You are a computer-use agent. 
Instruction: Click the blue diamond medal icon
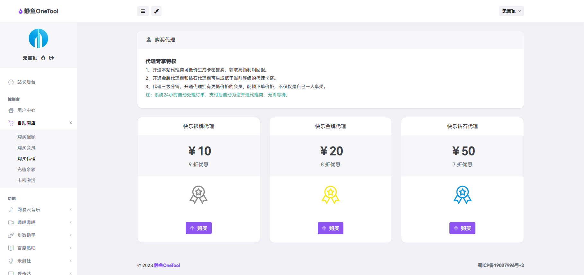pyautogui.click(x=462, y=195)
